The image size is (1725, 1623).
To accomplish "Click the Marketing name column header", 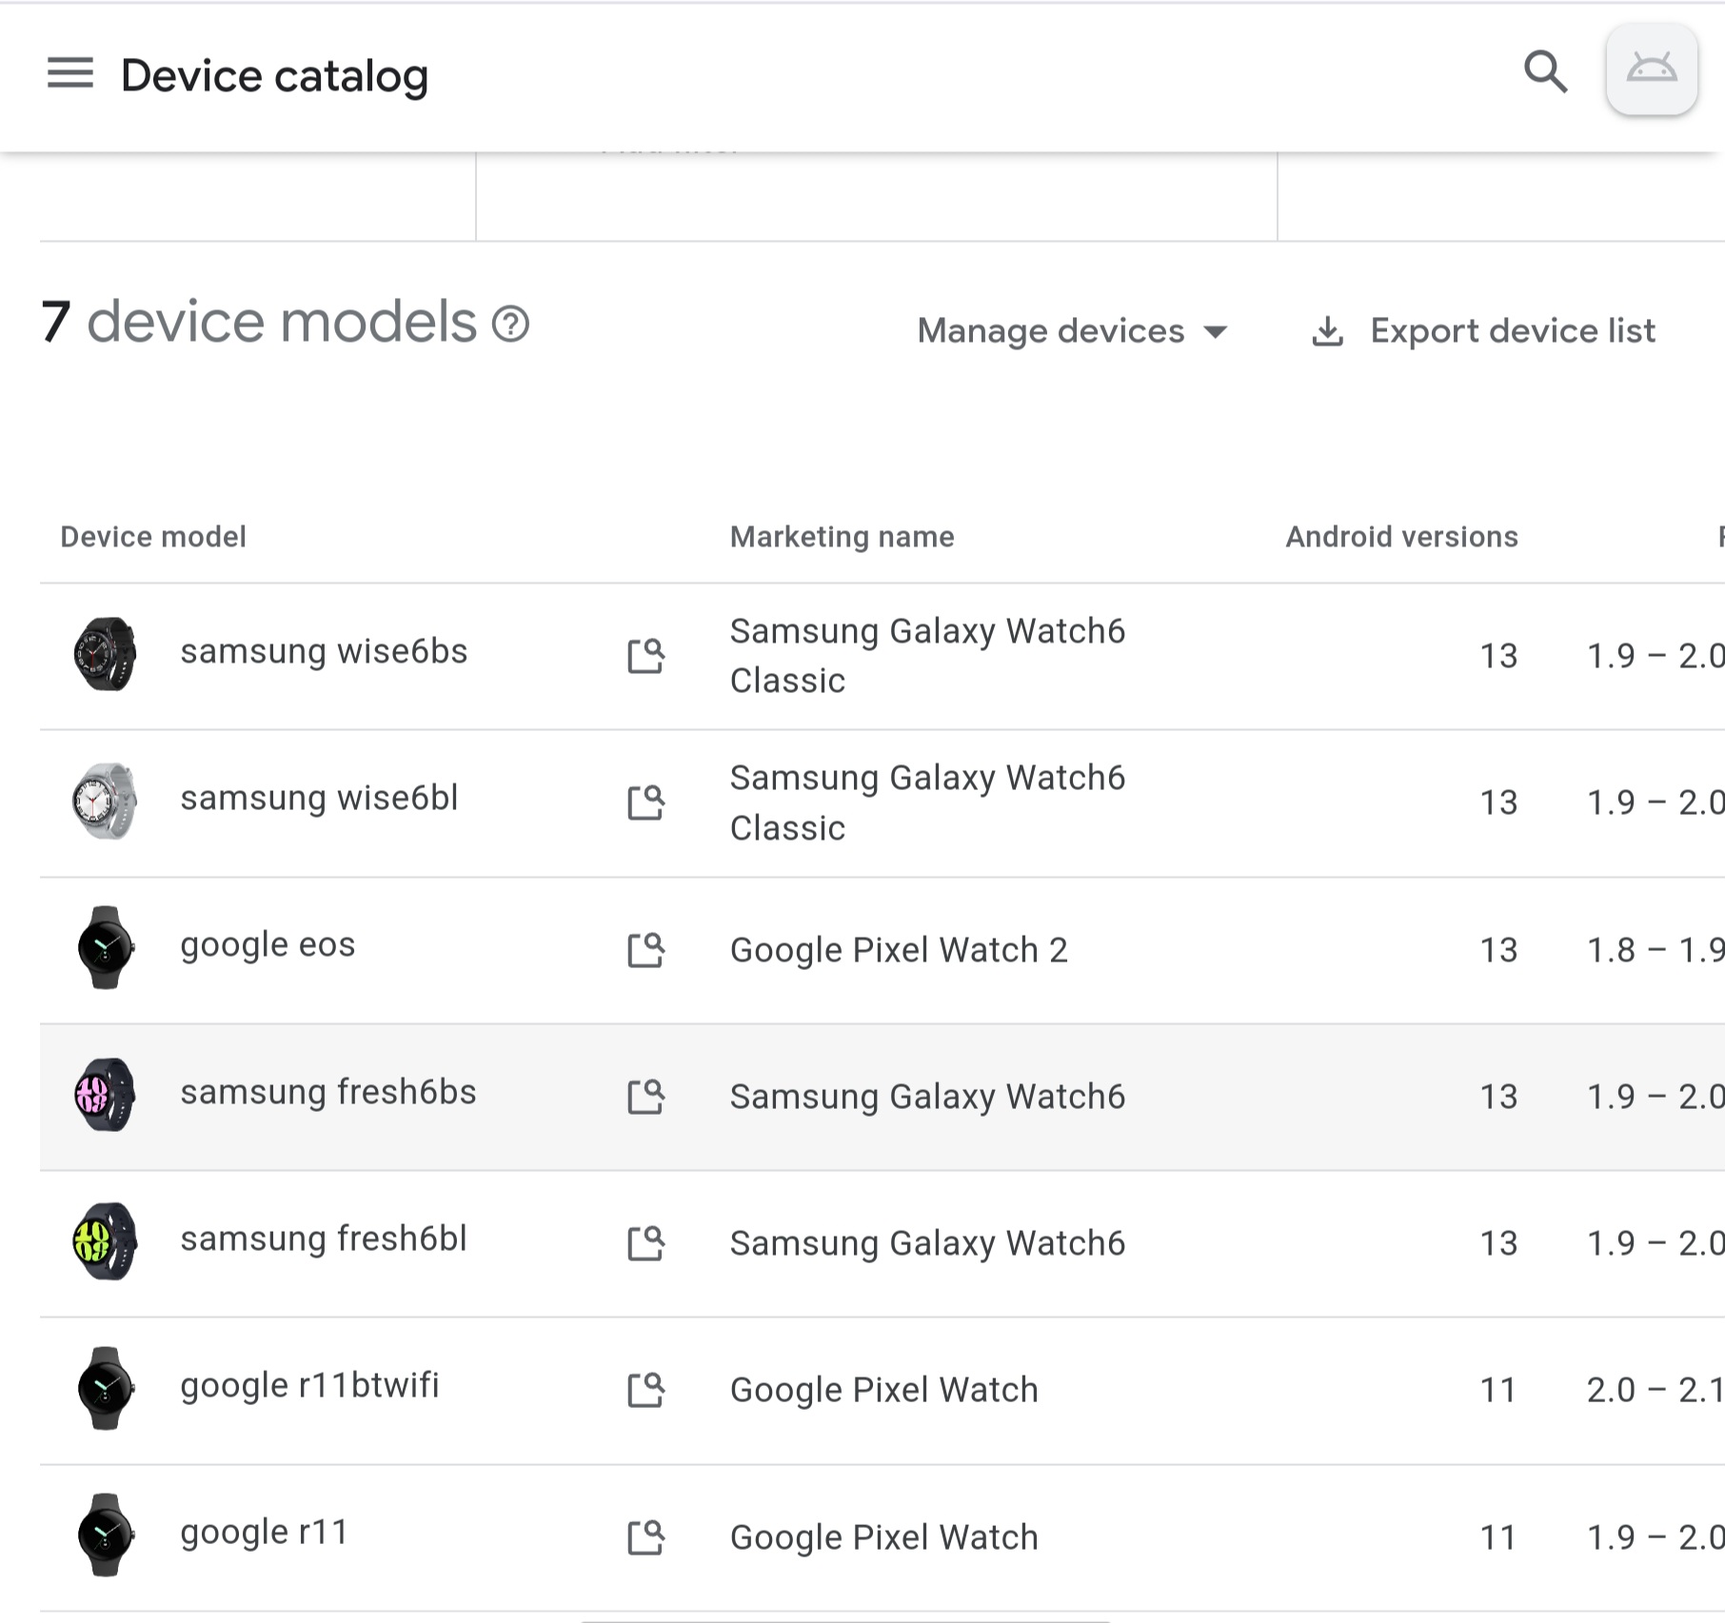I will coord(842,538).
